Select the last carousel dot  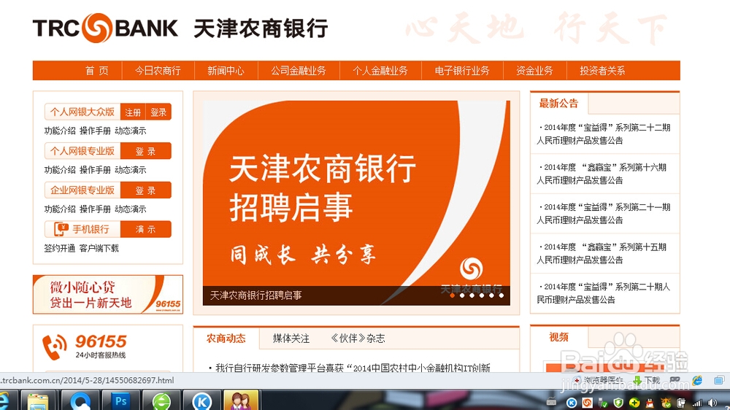point(502,295)
